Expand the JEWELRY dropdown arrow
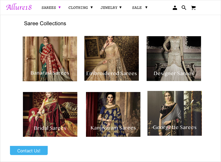Viewport: 221px width, 162px height. coord(120,8)
